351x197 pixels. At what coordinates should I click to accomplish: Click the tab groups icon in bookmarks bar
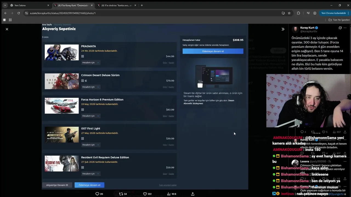pos(4,20)
